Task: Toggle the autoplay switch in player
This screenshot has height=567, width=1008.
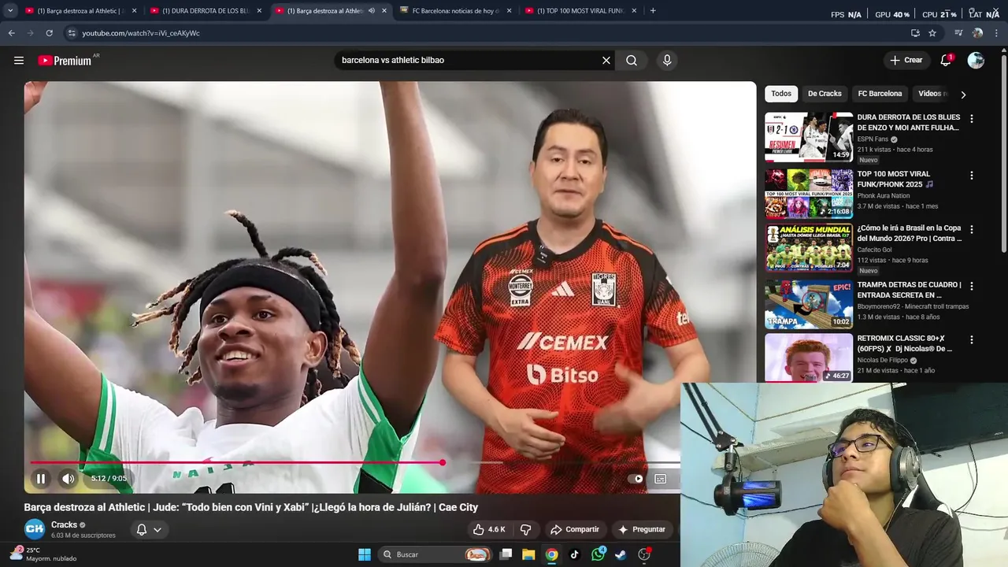Action: pos(635,479)
